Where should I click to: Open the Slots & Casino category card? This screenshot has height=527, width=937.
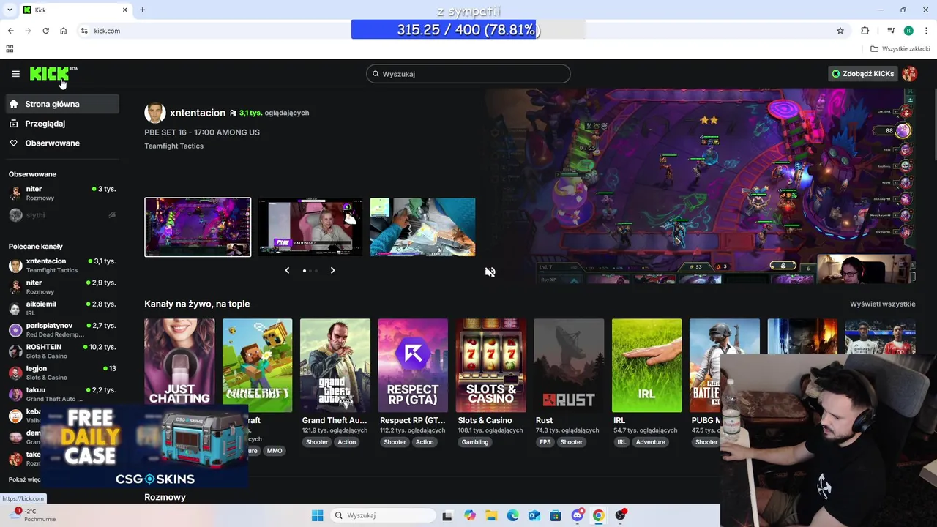tap(491, 365)
